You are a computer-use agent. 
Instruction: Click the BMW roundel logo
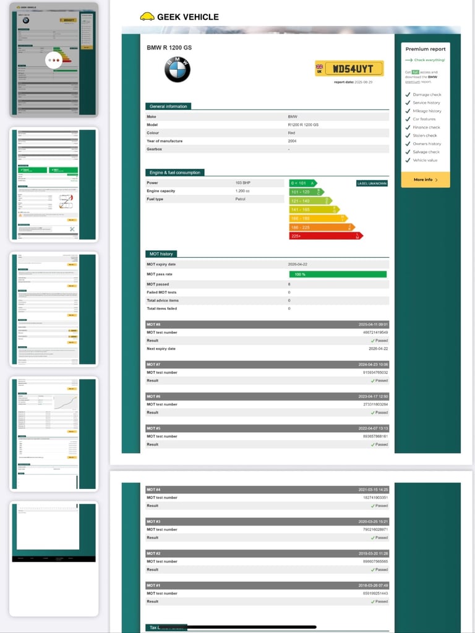178,69
